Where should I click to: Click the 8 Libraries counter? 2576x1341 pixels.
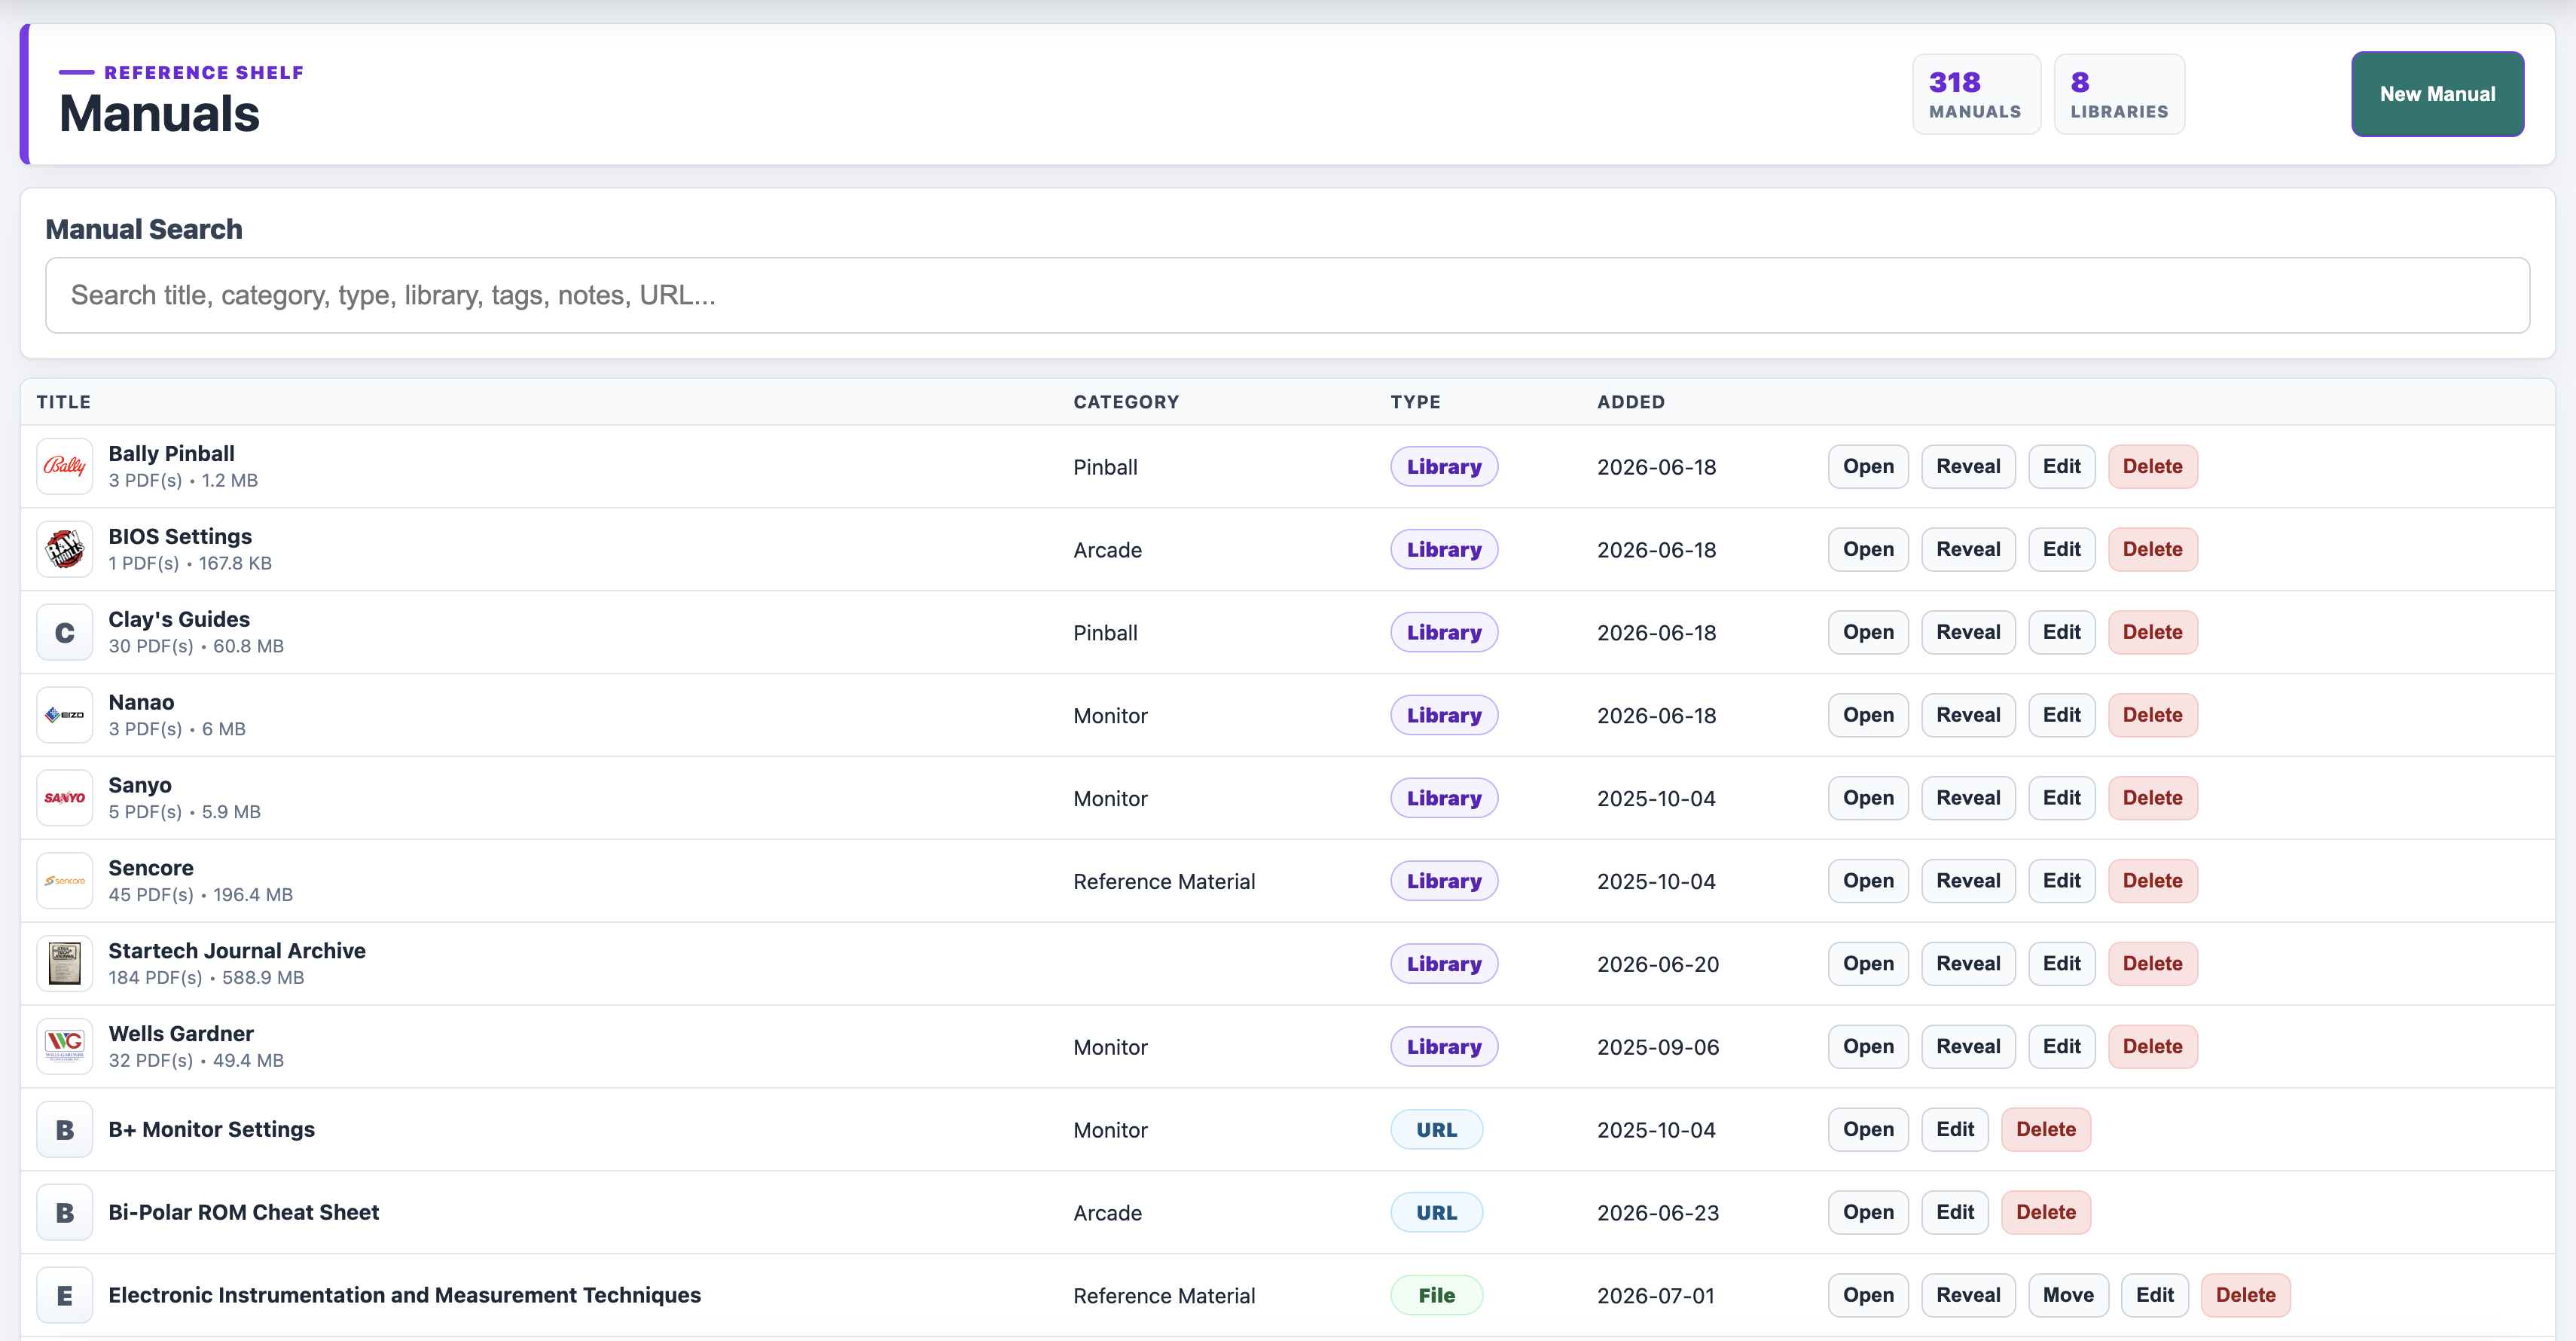pos(2119,94)
